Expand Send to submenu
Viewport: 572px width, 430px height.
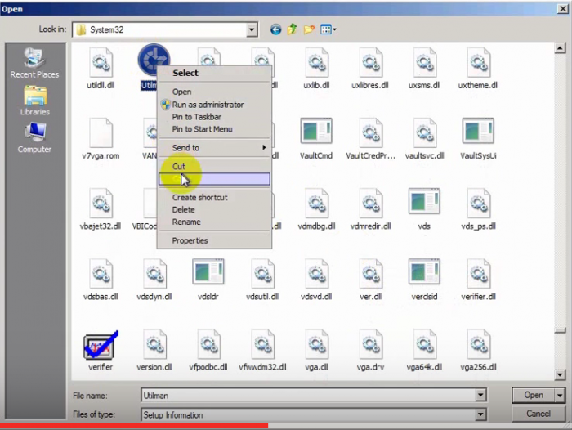(214, 148)
